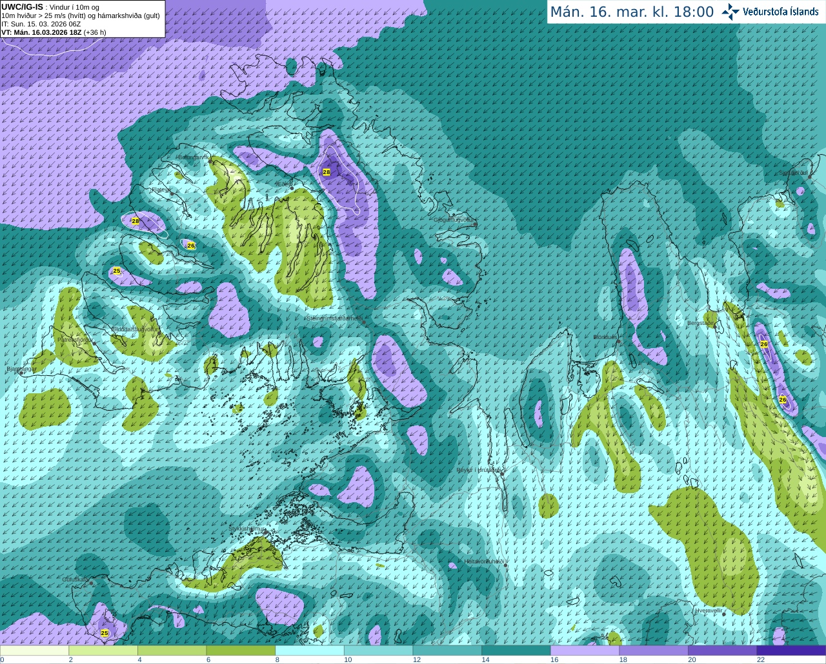Click the above 22 m/s dark indigo legend swatch
The image size is (826, 664).
pyautogui.click(x=791, y=650)
